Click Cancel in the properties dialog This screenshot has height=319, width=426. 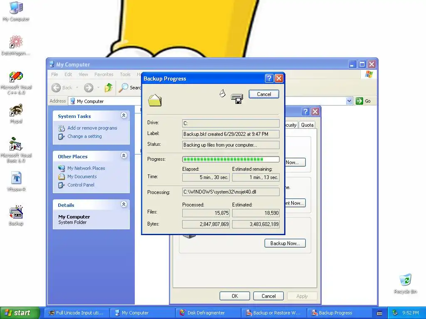tap(268, 296)
